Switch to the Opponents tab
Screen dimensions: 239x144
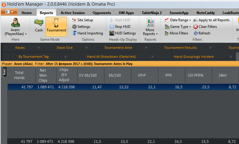[102, 13]
